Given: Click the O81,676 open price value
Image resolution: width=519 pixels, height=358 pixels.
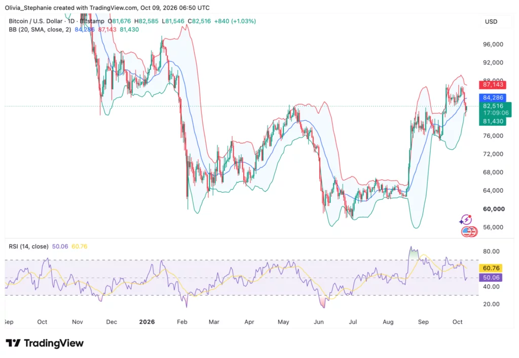Looking at the screenshot, I should 119,21.
